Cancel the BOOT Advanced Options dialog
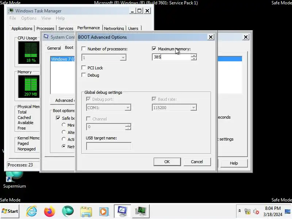292x219 pixels. pyautogui.click(x=197, y=162)
